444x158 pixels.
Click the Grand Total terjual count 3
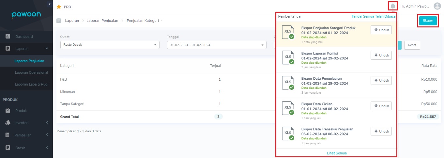pos(218,117)
